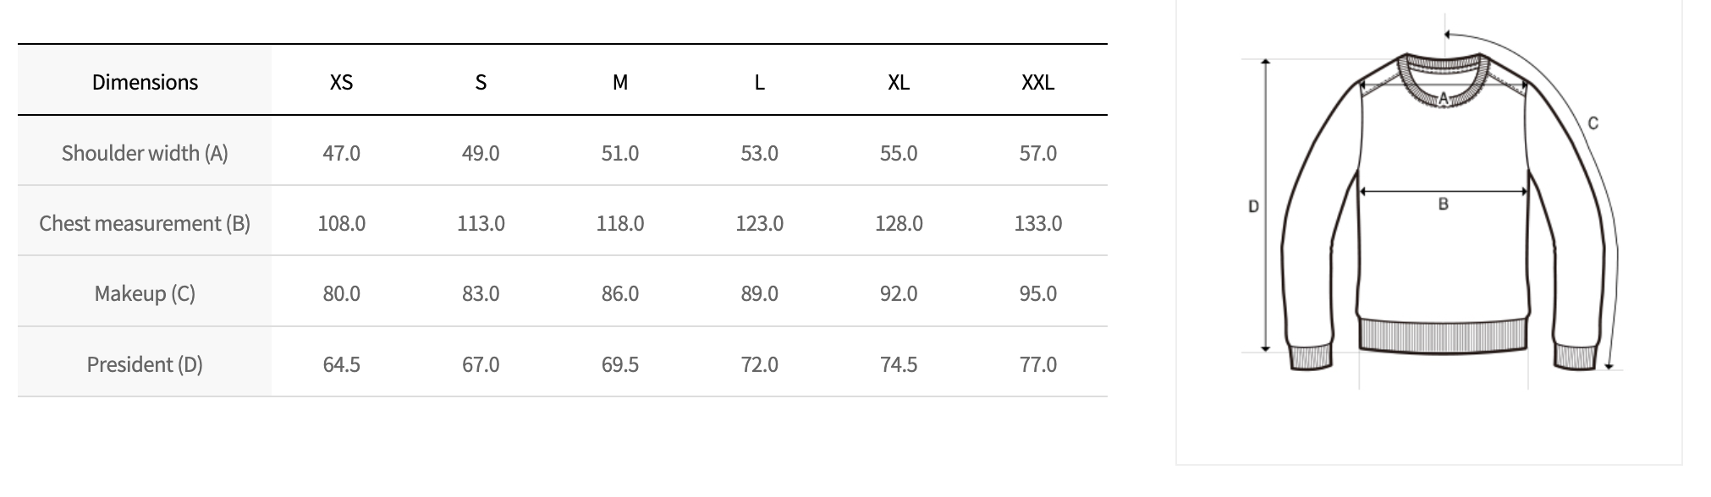Click the Makeup (C) row label
1711x497 pixels.
[145, 293]
